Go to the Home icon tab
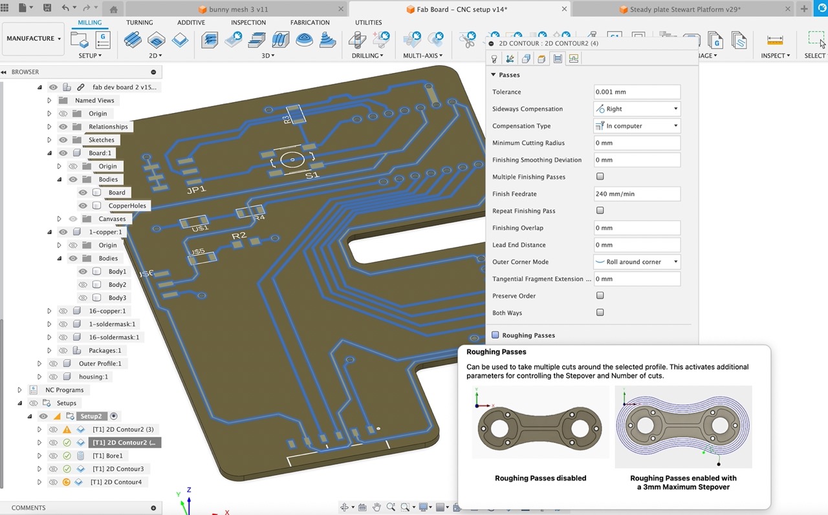 click(x=114, y=9)
